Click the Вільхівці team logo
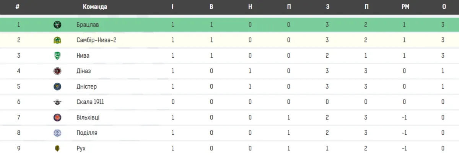459x155 pixels. tap(57, 117)
